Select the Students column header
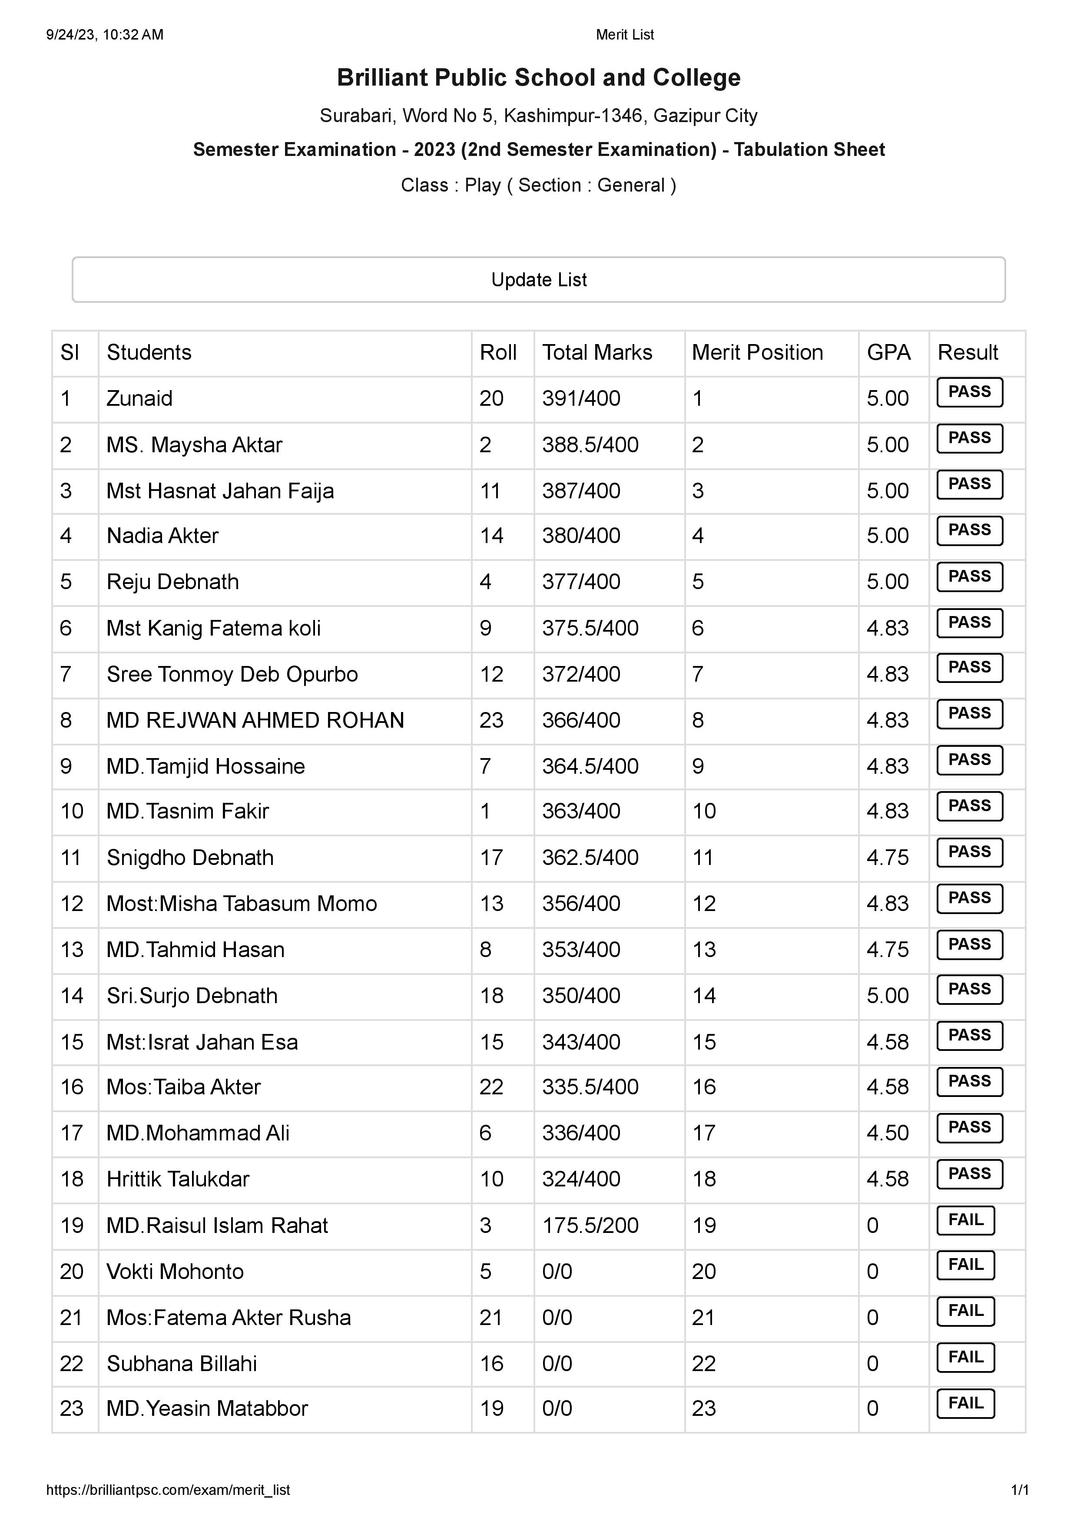The width and height of the screenshot is (1077, 1524). (149, 352)
